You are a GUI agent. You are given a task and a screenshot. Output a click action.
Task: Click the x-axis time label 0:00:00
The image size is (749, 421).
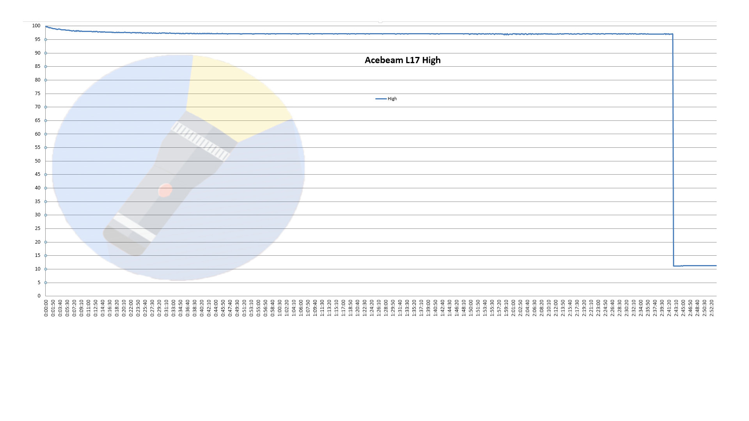[x=46, y=308]
